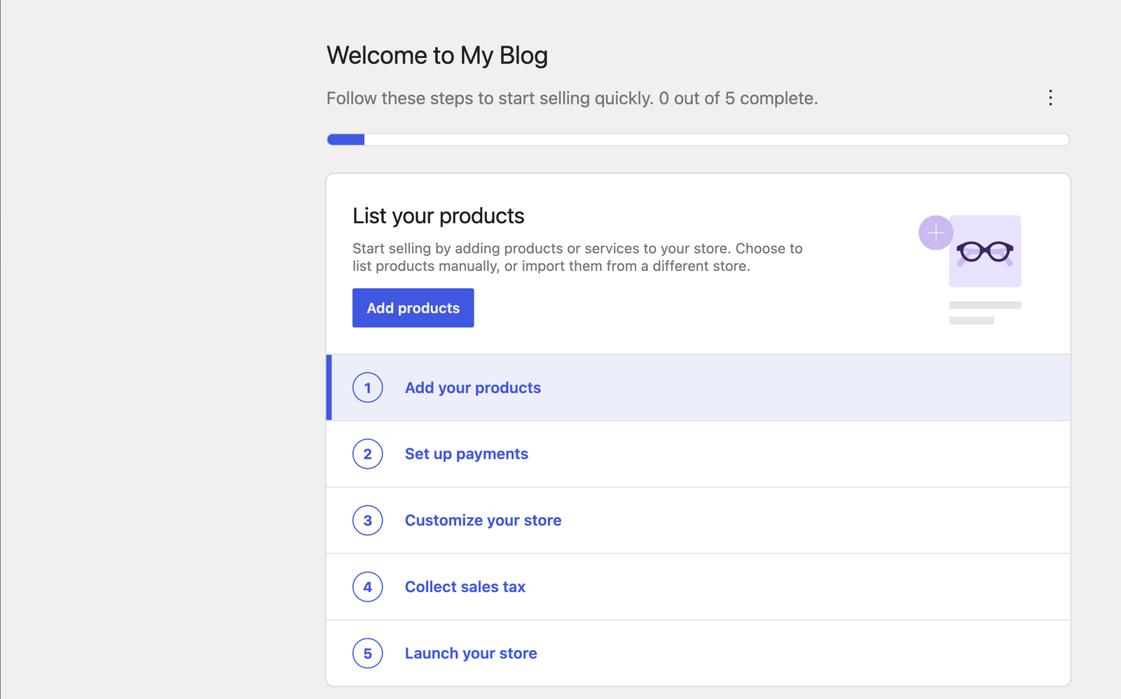
Task: Click the List your products heading
Action: point(439,216)
